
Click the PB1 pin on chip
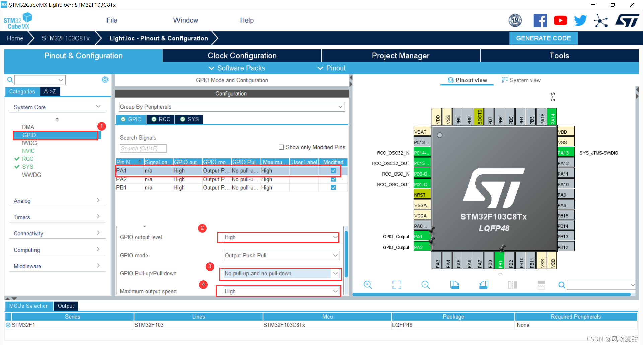point(500,260)
